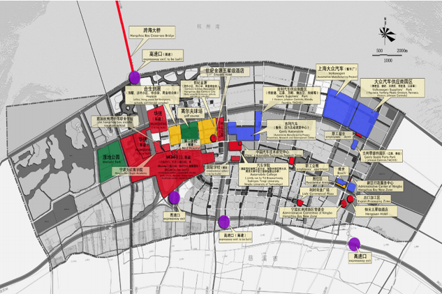Click the 世纪金源五星级酒店 hotel label
The image size is (442, 294).
[225, 72]
